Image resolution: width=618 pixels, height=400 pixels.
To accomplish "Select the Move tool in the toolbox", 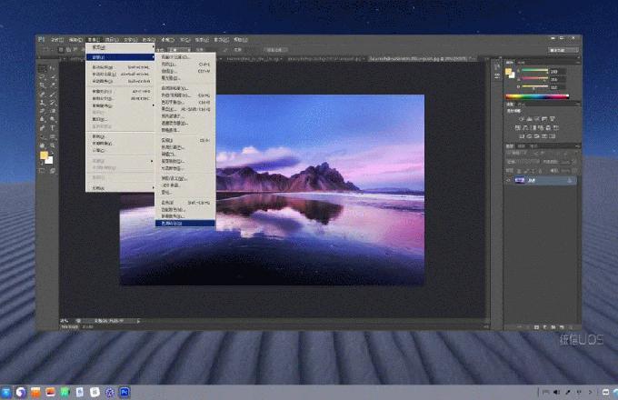I will (43, 69).
